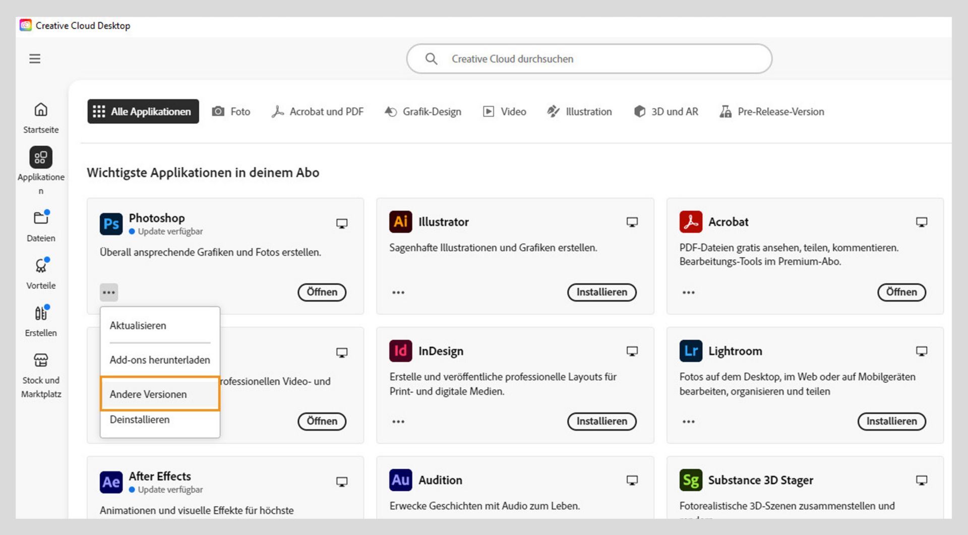The height and width of the screenshot is (535, 968).
Task: Open InDesign more options menu
Action: pyautogui.click(x=398, y=422)
